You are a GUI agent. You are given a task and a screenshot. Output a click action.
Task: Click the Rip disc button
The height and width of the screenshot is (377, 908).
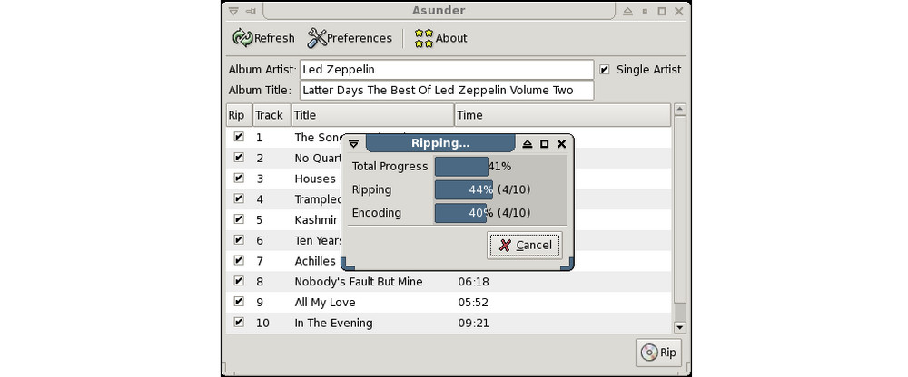tap(658, 353)
